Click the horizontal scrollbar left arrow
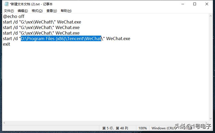Viewport: 215px width, 133px height. pos(4,123)
